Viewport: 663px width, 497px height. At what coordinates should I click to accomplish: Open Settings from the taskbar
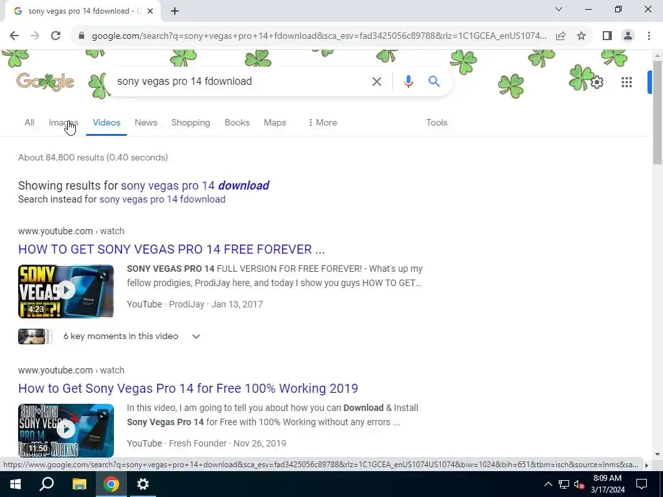click(143, 484)
